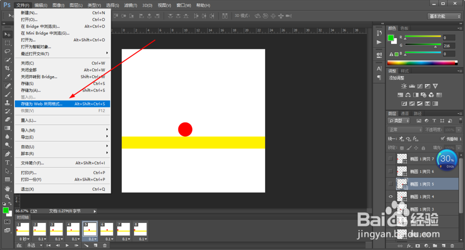
Task: Select the Horizontal Type tool
Action: pos(7,162)
